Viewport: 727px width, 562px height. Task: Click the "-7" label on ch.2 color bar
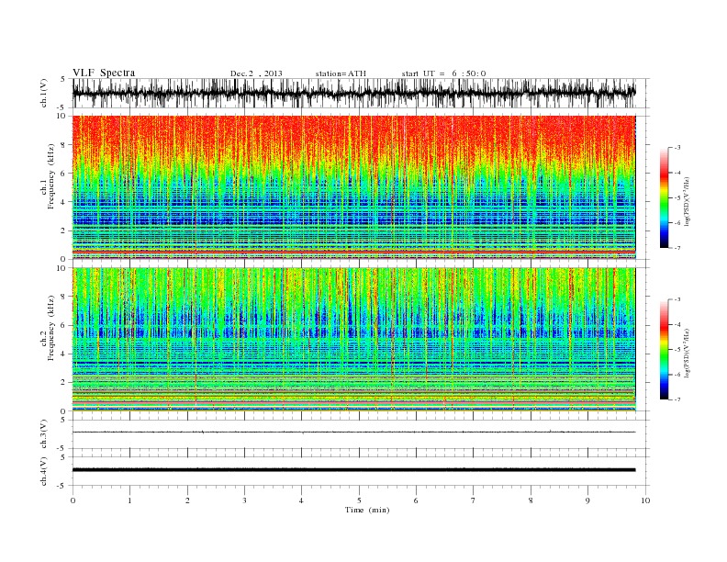click(x=677, y=399)
